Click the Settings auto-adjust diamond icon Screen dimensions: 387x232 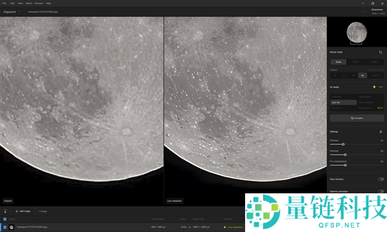coord(381,132)
